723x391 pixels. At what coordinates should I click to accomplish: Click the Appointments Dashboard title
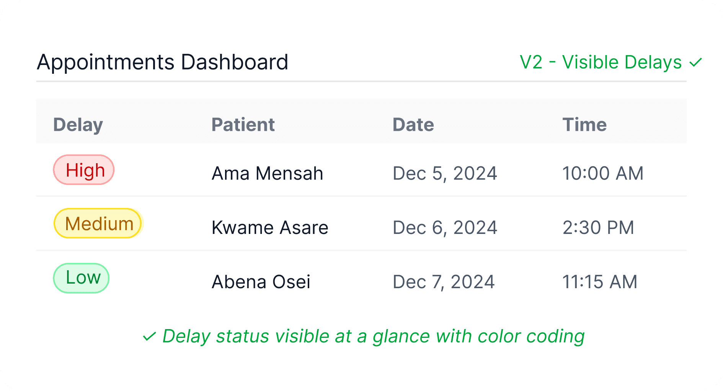[162, 62]
